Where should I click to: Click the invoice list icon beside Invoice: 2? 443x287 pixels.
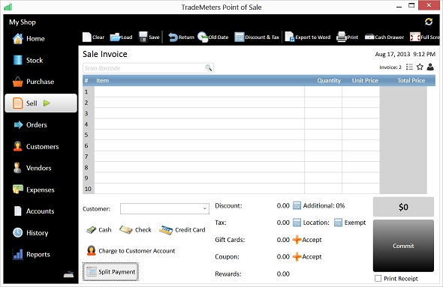pos(409,67)
